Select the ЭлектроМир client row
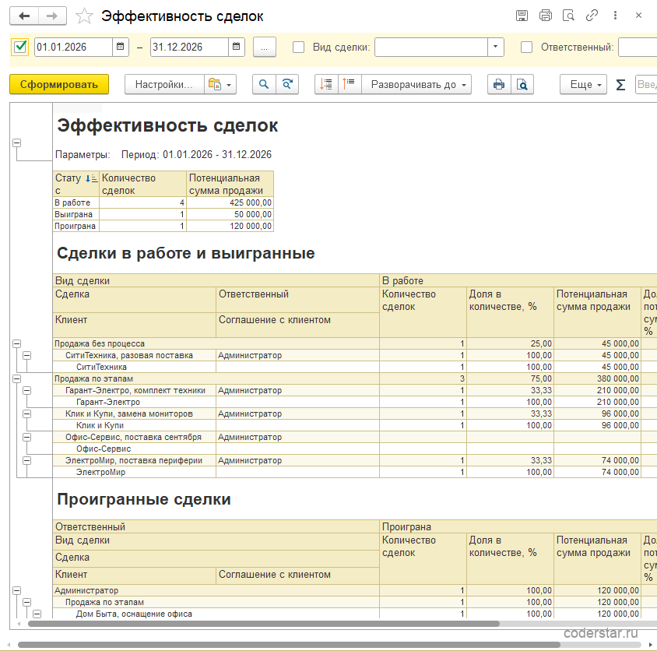Image resolution: width=657 pixels, height=651 pixels. click(x=135, y=472)
